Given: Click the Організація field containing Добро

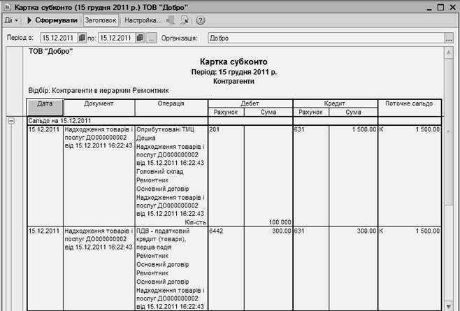Looking at the screenshot, I should [326, 38].
